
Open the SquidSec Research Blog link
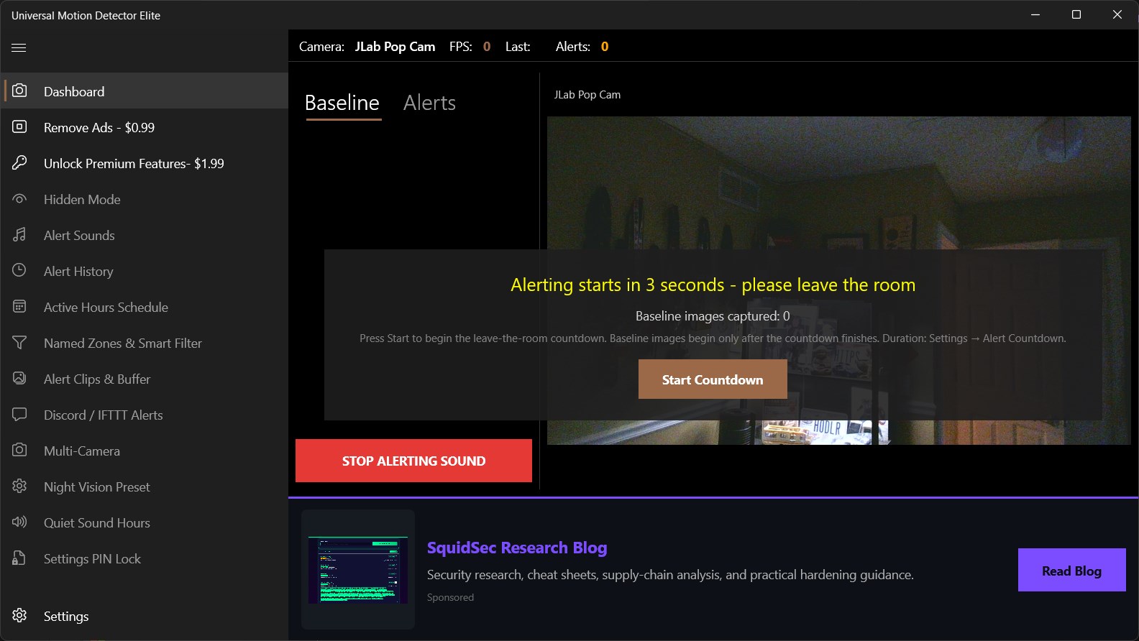pyautogui.click(x=517, y=548)
